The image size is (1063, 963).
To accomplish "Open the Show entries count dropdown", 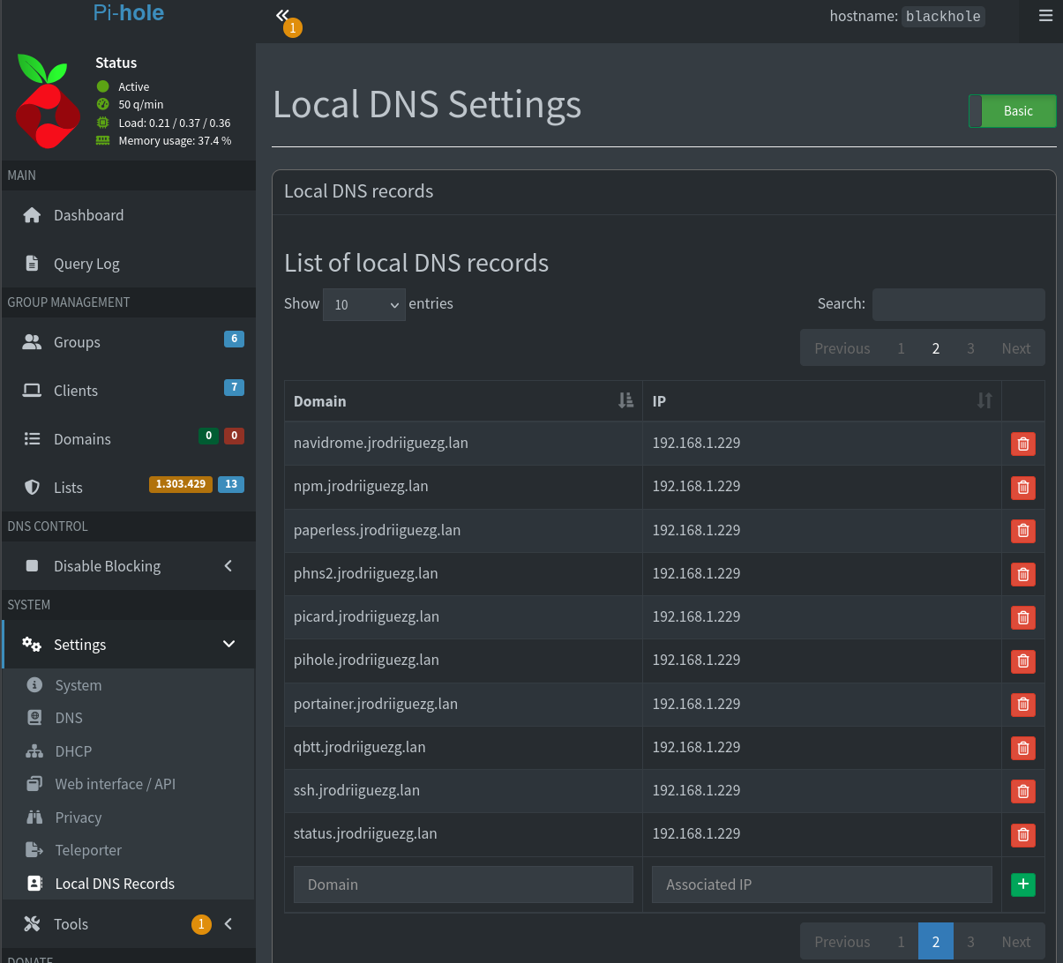I will coord(364,304).
